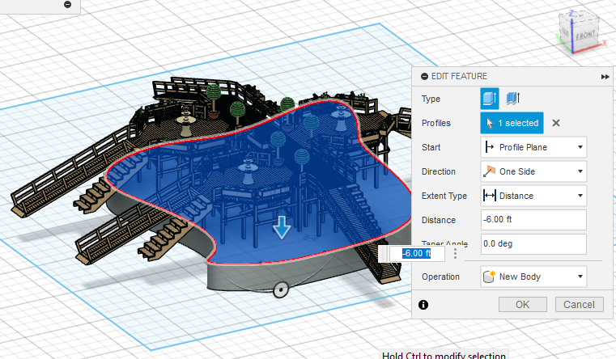Select the Thin Extrude type icon
Image resolution: width=616 pixels, height=359 pixels.
click(x=513, y=99)
